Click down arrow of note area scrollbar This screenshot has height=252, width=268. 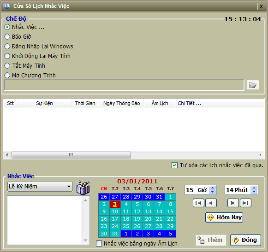86,240
